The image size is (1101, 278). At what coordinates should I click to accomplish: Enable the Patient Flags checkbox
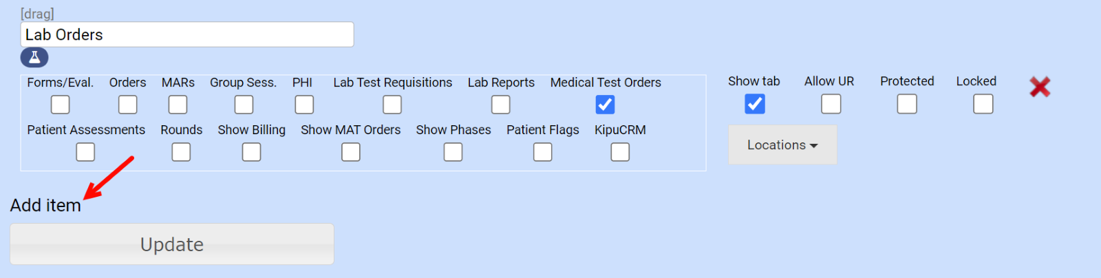[543, 152]
